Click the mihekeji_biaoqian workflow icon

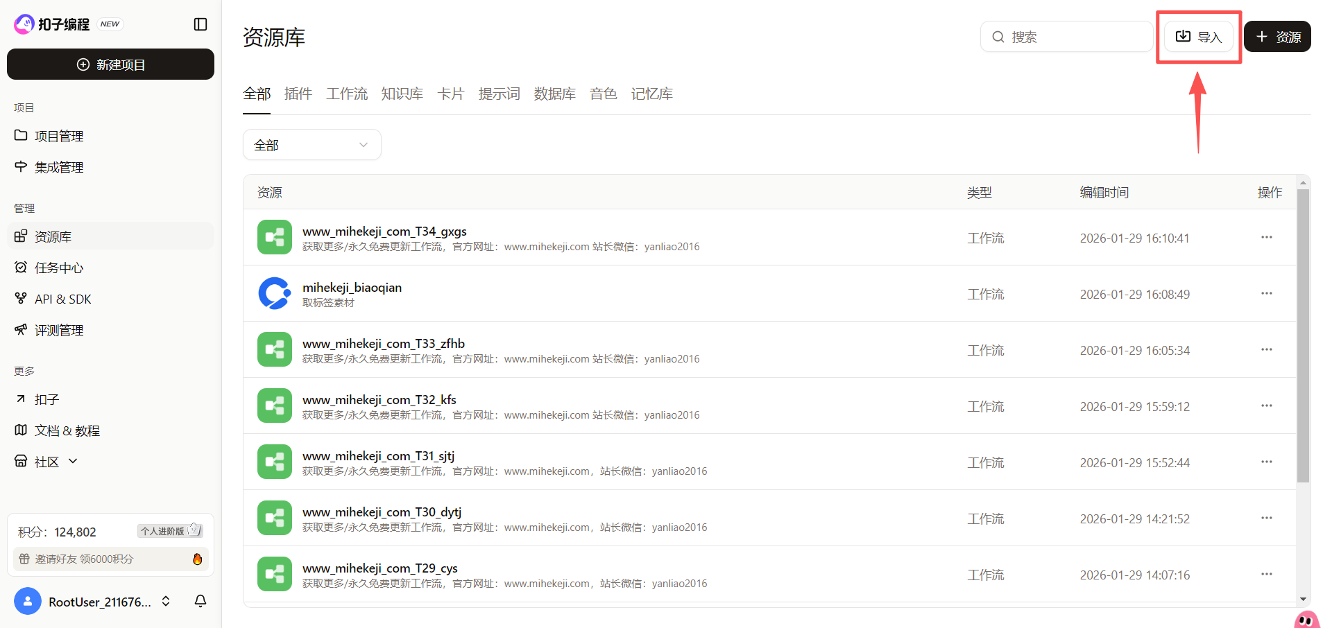274,293
